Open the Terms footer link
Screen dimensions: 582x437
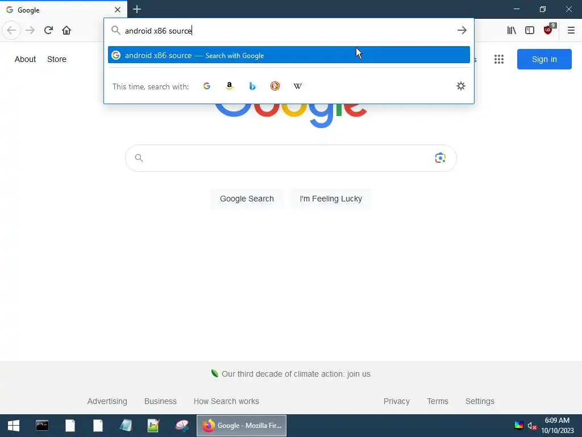(x=438, y=401)
